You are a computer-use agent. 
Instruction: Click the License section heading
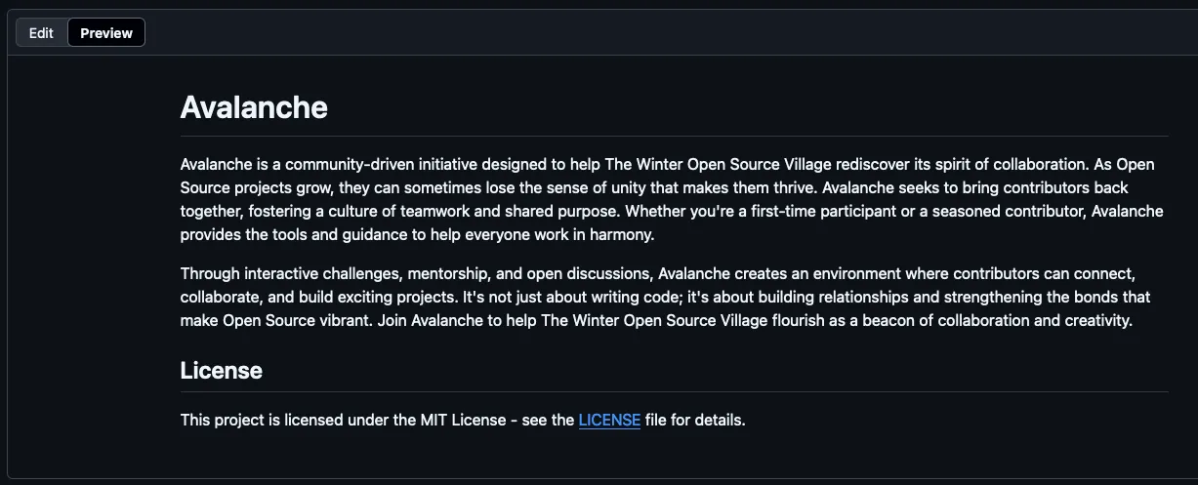click(222, 371)
